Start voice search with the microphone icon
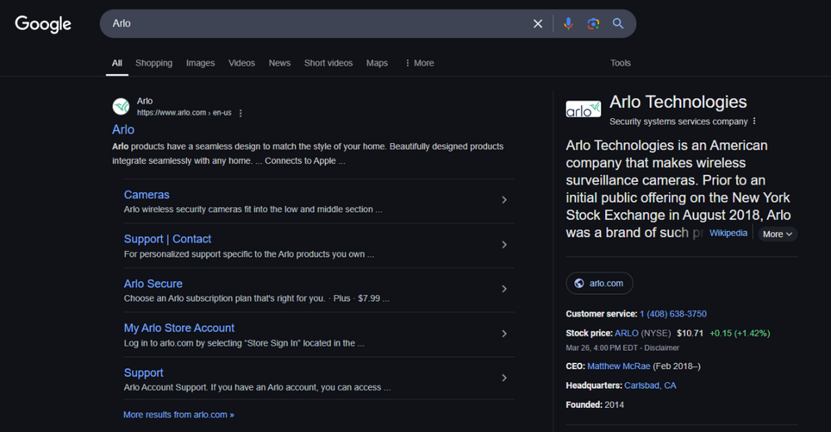The height and width of the screenshot is (432, 831). pyautogui.click(x=568, y=24)
